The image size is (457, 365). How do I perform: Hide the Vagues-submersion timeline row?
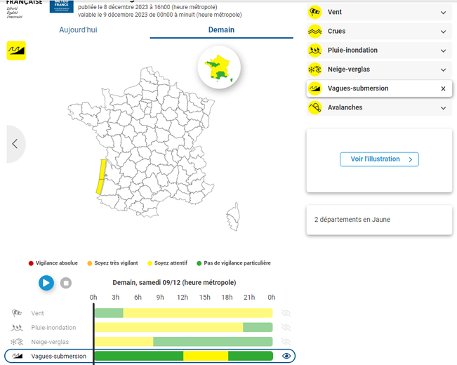tap(286, 357)
